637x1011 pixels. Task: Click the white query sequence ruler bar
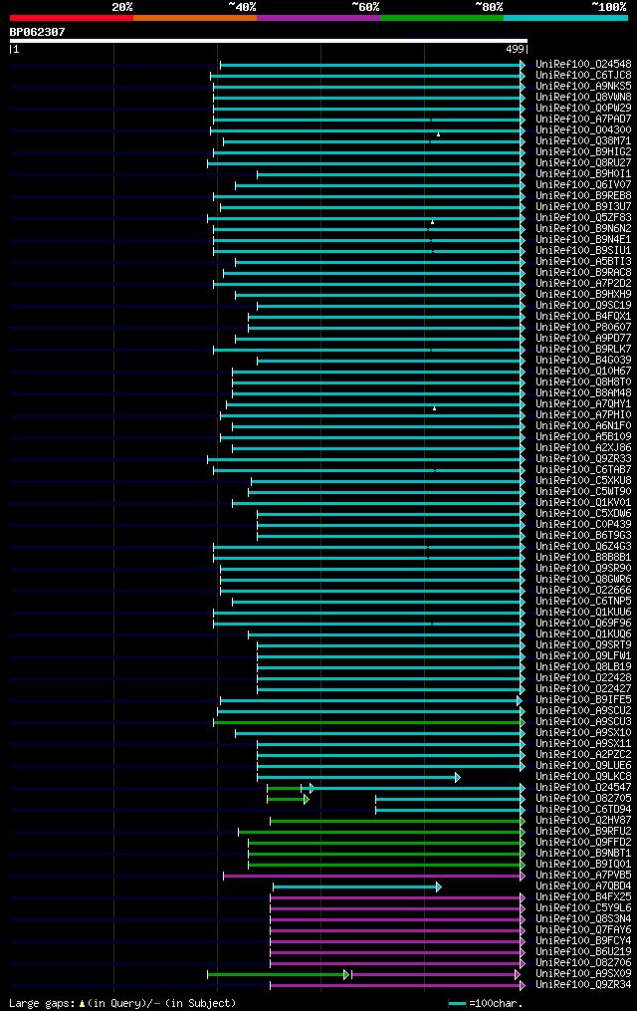point(269,41)
